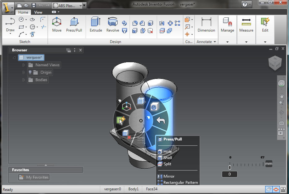
Task: Click the Hole icon in Design panel
Action: pyautogui.click(x=151, y=23)
